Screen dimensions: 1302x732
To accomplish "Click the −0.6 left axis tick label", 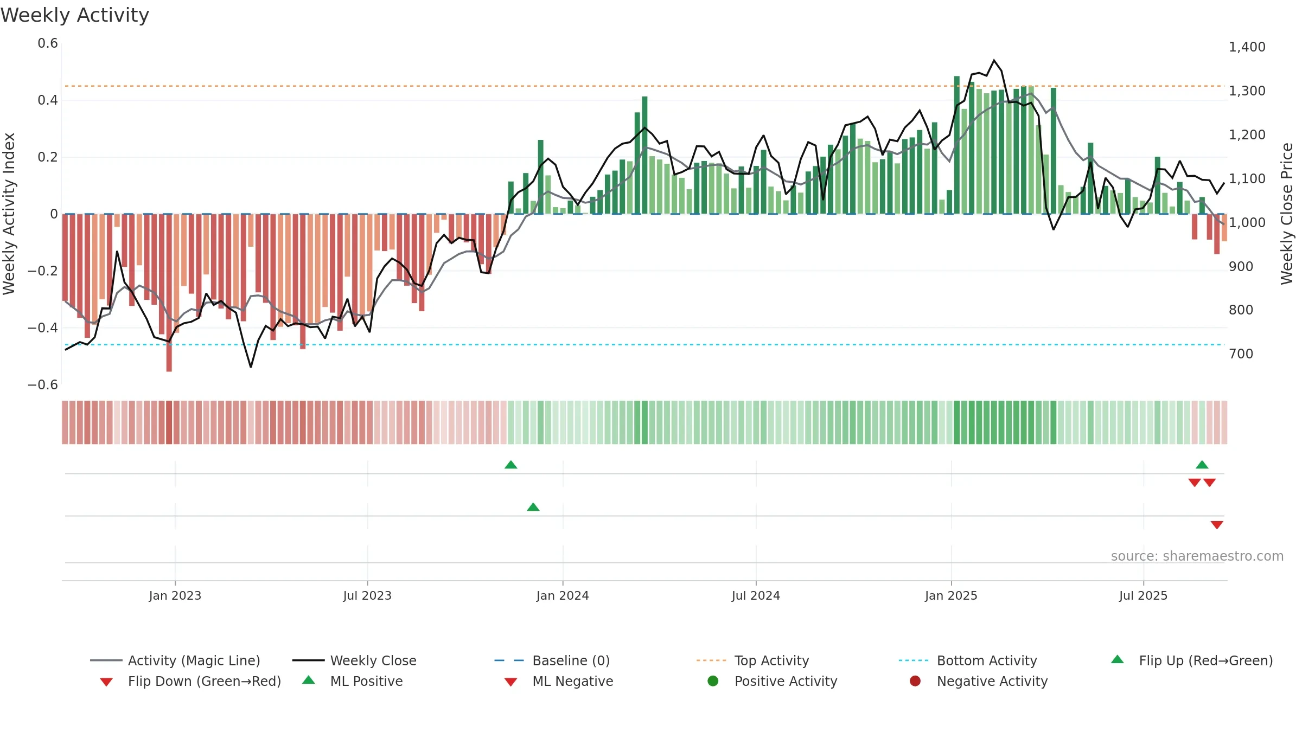I will pyautogui.click(x=43, y=385).
